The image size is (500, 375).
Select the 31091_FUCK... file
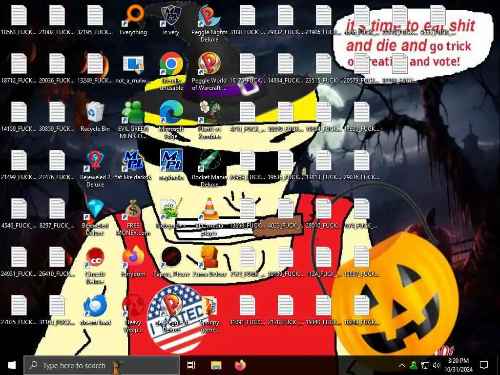pos(248,310)
